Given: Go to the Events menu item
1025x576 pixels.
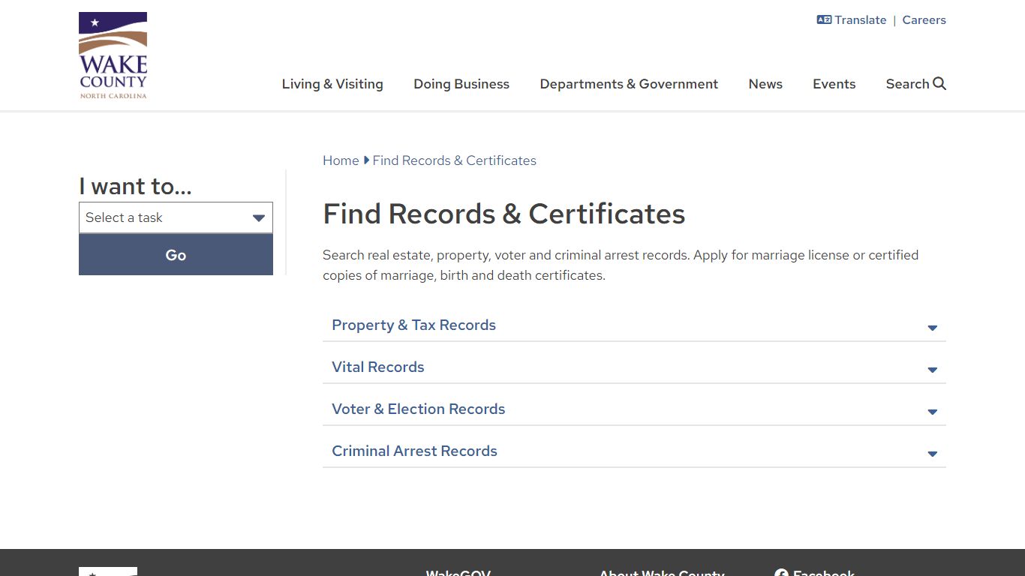Looking at the screenshot, I should coord(834,84).
